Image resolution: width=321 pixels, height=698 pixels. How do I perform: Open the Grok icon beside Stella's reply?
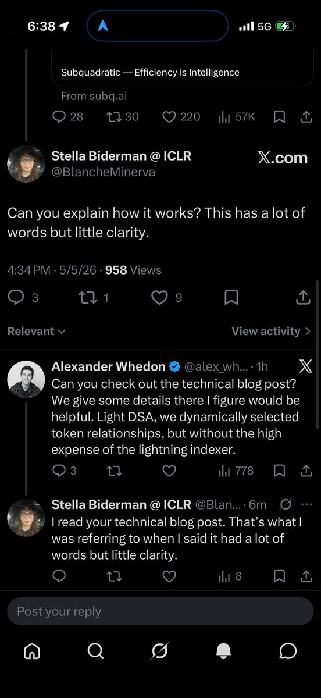[x=286, y=504]
